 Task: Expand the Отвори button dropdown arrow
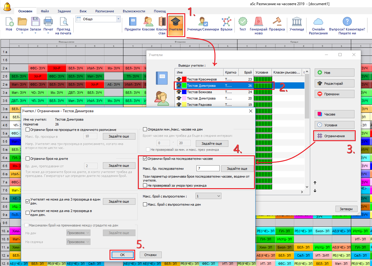point(22,33)
